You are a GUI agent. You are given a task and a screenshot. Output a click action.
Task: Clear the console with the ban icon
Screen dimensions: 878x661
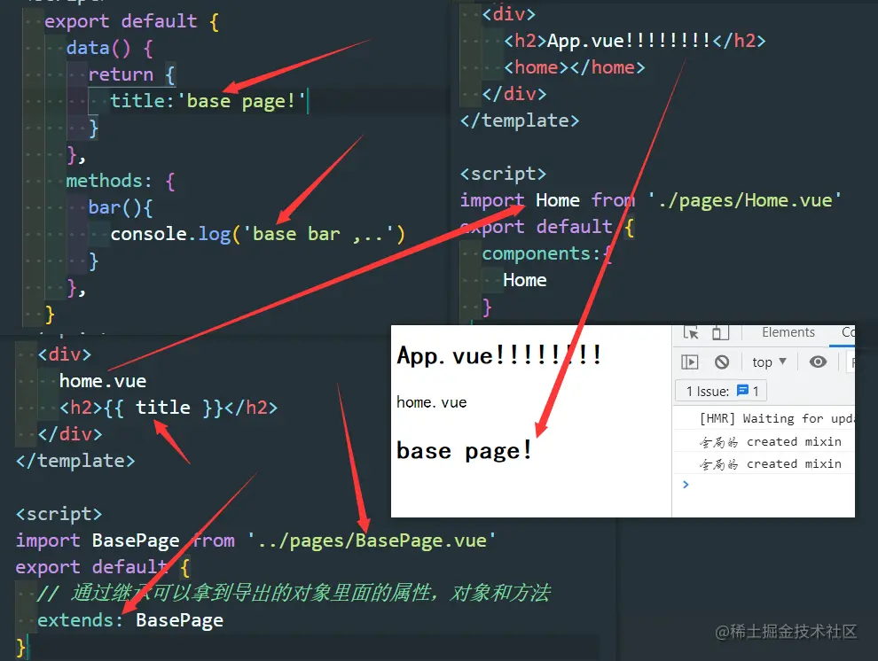(722, 362)
